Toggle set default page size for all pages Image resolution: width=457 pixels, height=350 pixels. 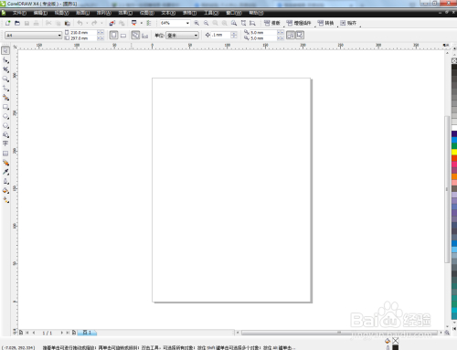pyautogui.click(x=135, y=35)
